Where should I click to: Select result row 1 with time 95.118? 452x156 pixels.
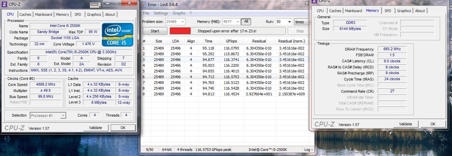225,48
